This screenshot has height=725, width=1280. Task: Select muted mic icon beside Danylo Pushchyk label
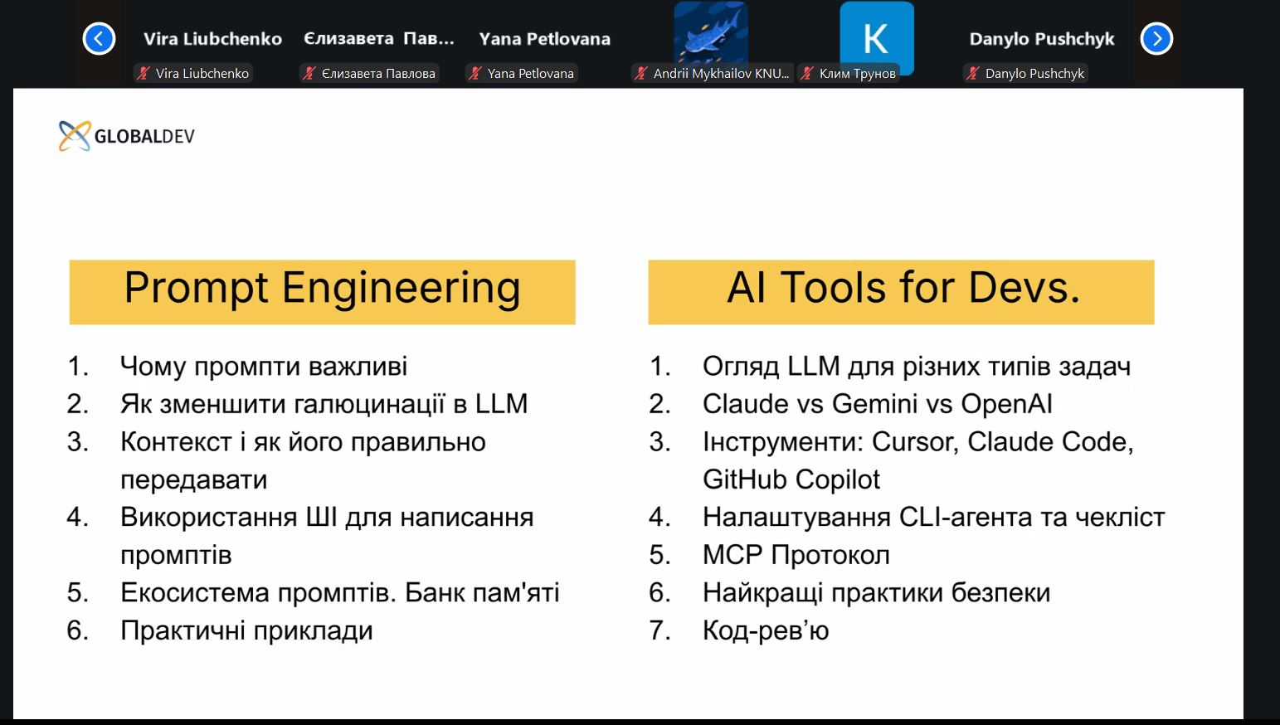pos(973,74)
